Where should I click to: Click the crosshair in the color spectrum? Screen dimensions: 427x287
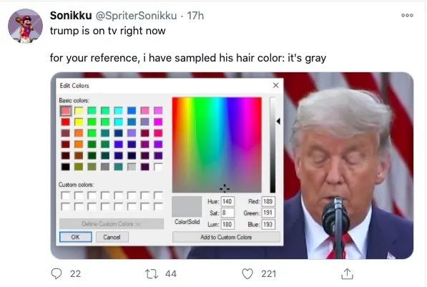click(225, 188)
